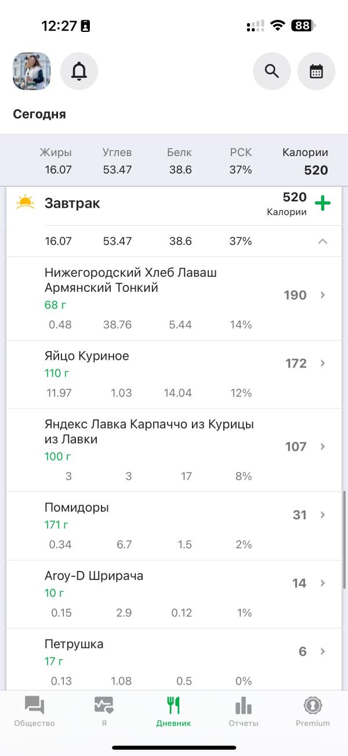Switch to the Я profile tab

point(104,711)
